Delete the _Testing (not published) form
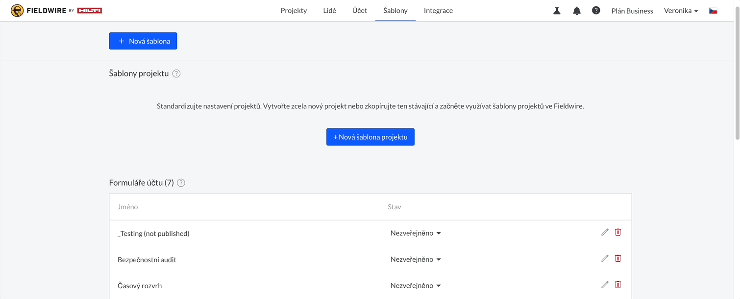 click(x=618, y=232)
